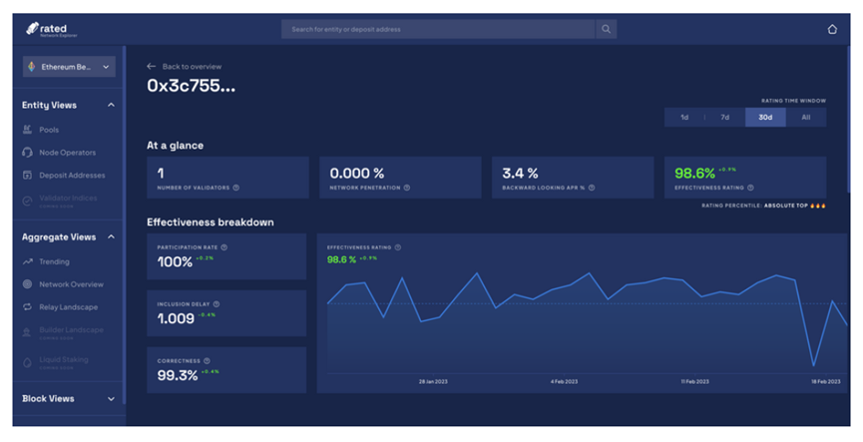This screenshot has height=442, width=863.
Task: Click help icon beside Number of Validators
Action: click(236, 188)
